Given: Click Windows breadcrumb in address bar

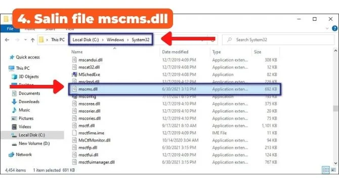Looking at the screenshot, I should pyautogui.click(x=115, y=40).
